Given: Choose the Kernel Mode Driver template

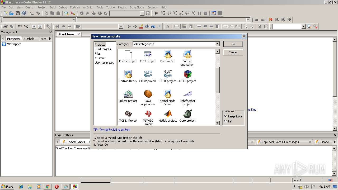Looking at the screenshot, I should pos(168,98).
